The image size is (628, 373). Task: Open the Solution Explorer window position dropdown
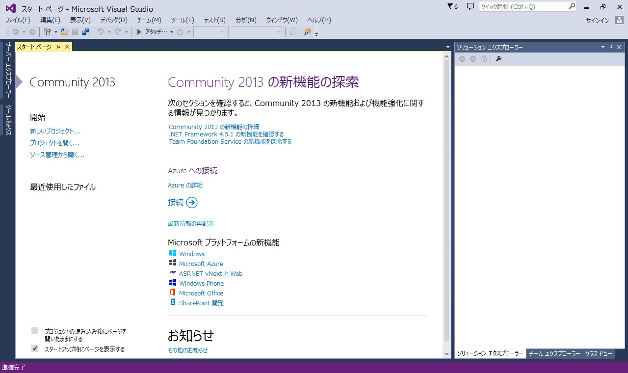[x=603, y=47]
